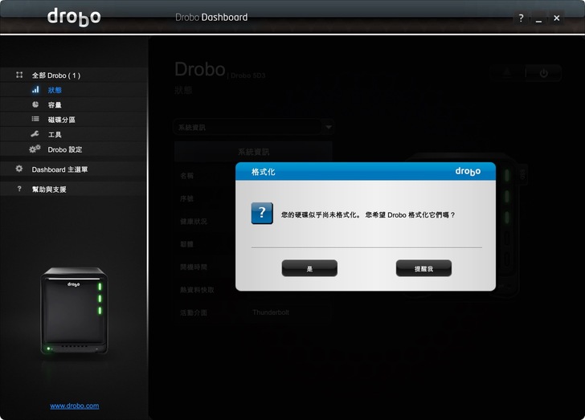Click the gears icon beside Drobo 設定
This screenshot has height=420, width=585.
pyautogui.click(x=35, y=149)
